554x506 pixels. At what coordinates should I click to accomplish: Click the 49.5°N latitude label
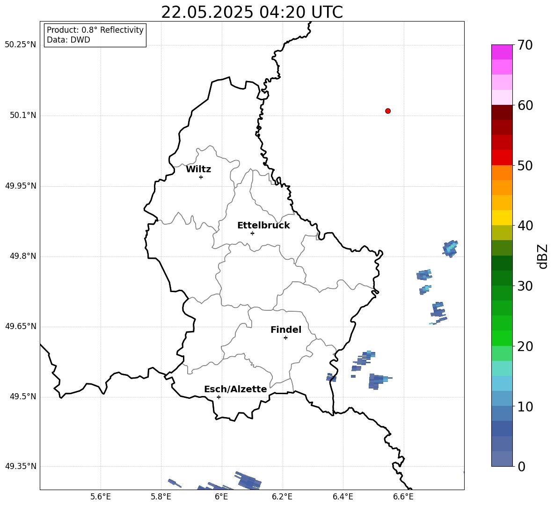(x=23, y=396)
